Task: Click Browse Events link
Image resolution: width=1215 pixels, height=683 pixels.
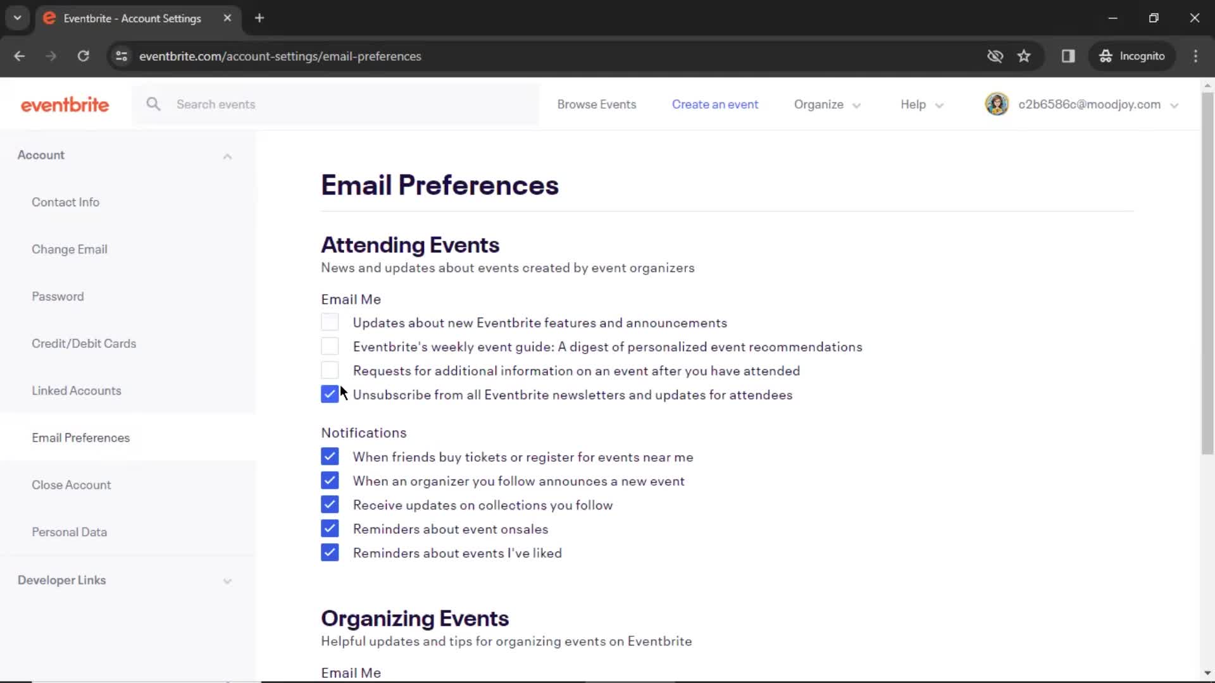Action: point(596,104)
